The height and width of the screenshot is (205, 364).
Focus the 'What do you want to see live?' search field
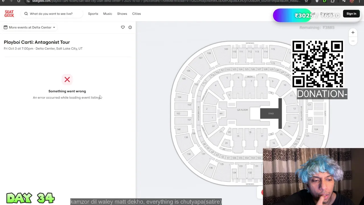pos(51,14)
